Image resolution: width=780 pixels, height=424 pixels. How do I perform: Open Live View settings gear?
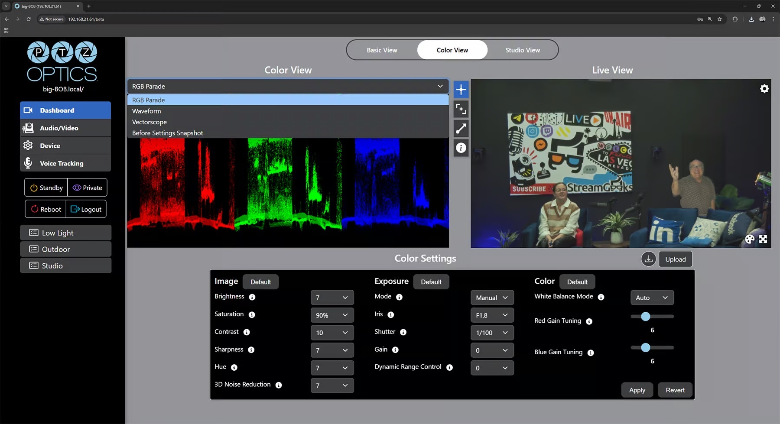[764, 89]
